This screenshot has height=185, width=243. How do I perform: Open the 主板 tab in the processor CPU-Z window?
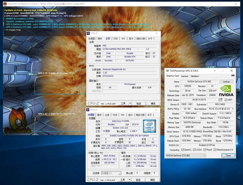(107, 115)
